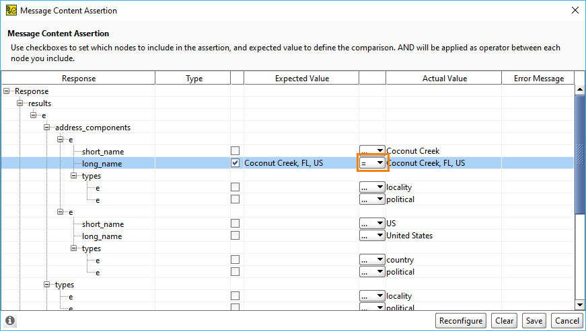Collapse the address_components node
This screenshot has width=586, height=331.
pos(47,128)
